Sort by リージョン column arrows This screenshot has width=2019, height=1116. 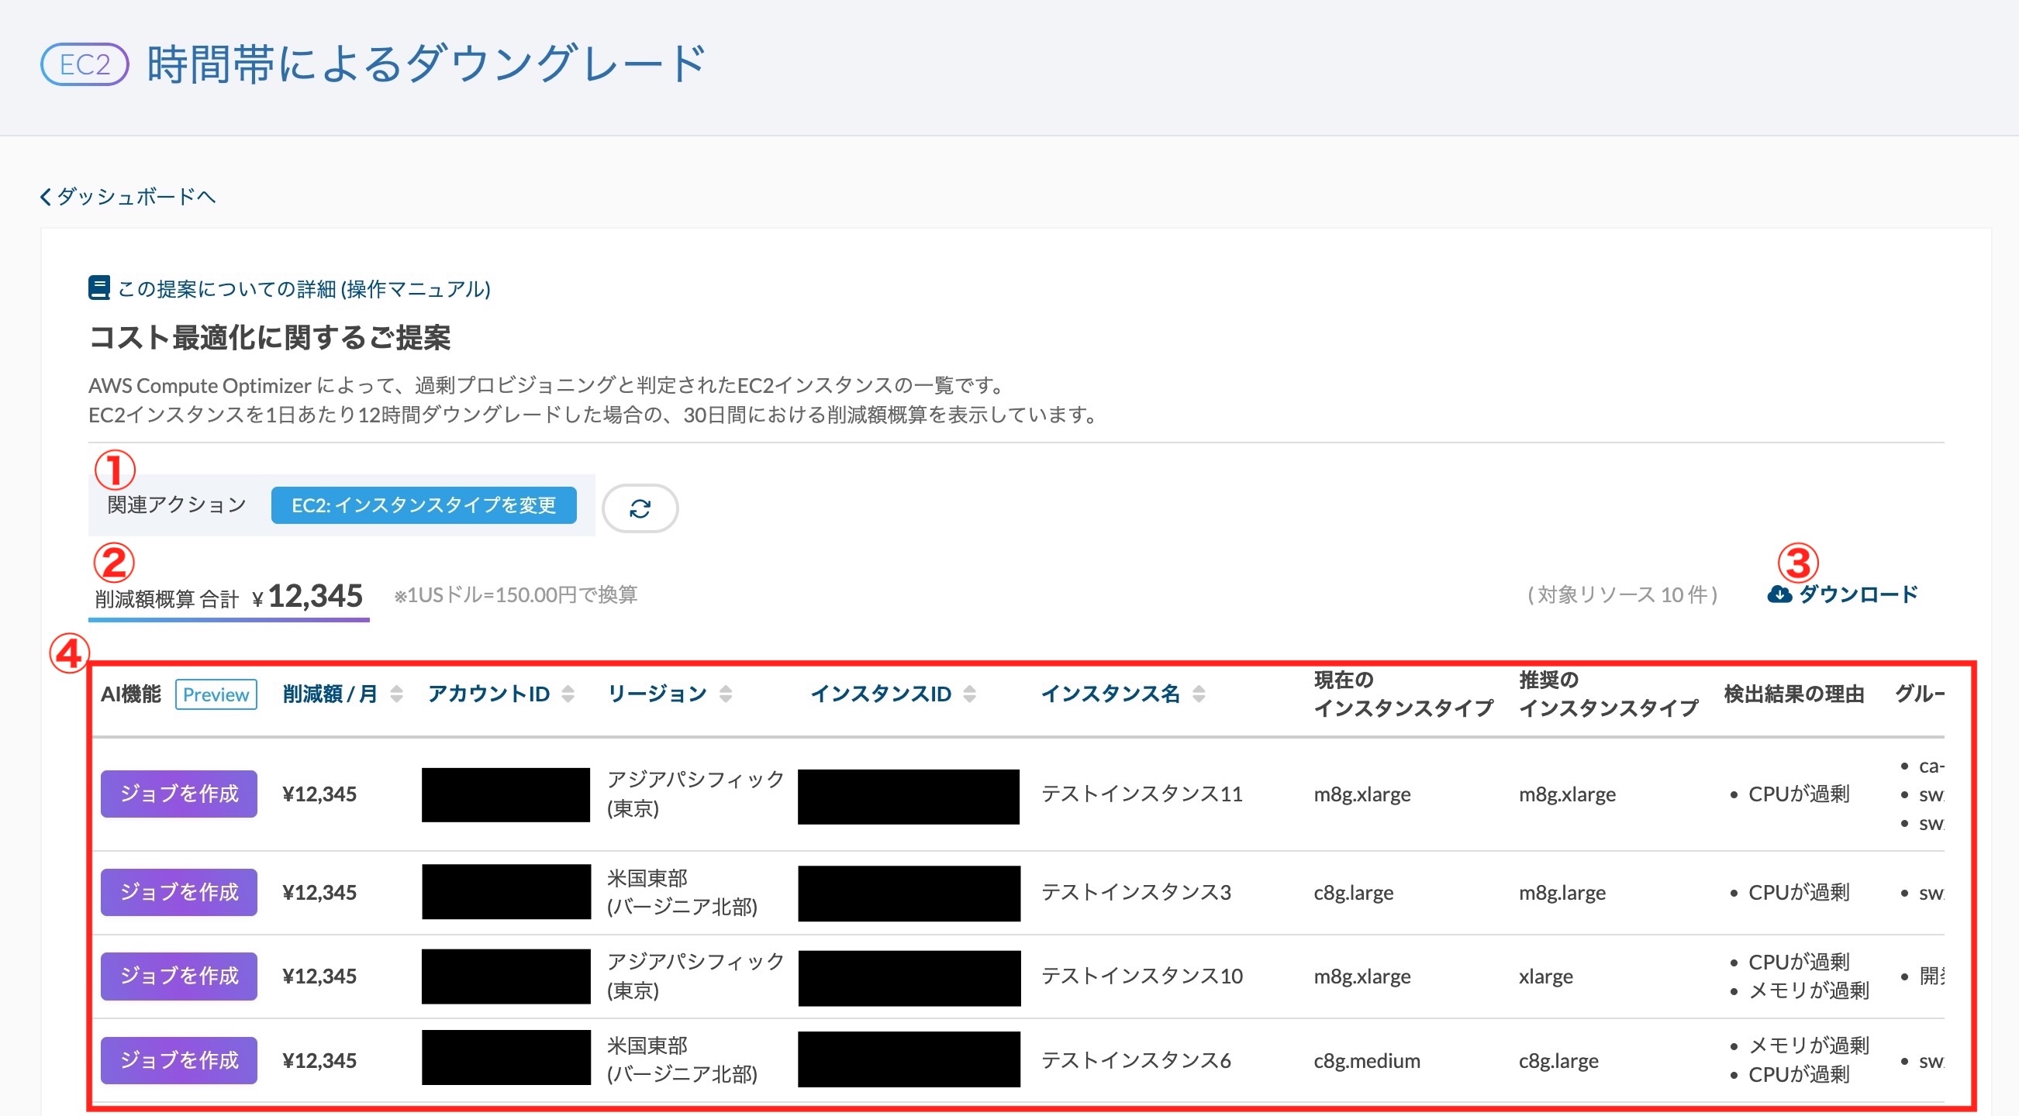point(726,694)
